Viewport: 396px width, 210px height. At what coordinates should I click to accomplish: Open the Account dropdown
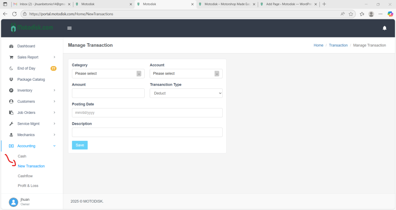click(186, 74)
